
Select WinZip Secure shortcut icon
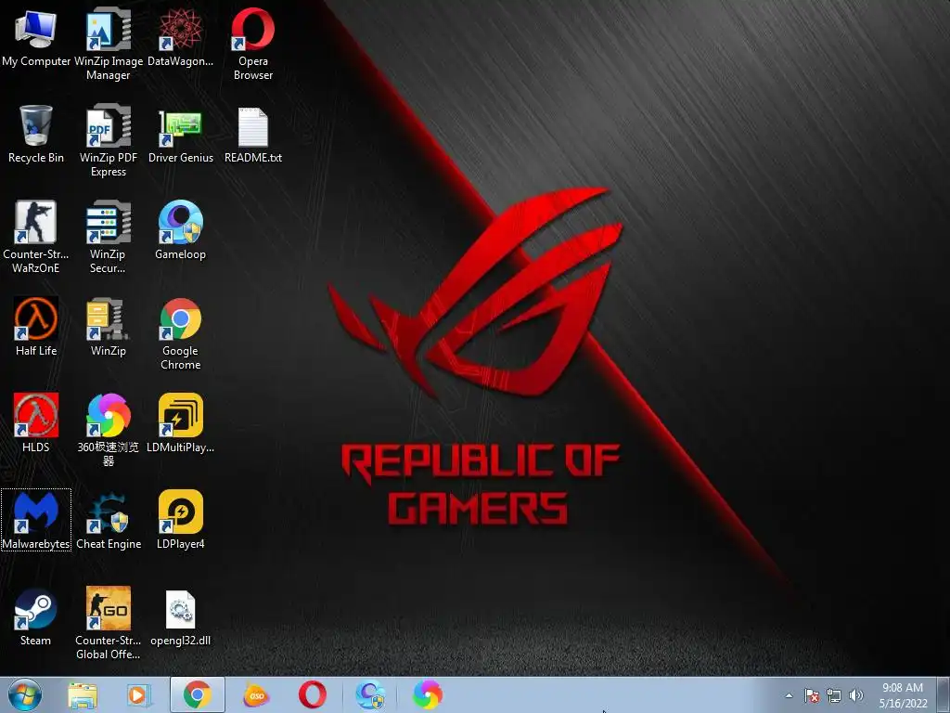coord(109,237)
